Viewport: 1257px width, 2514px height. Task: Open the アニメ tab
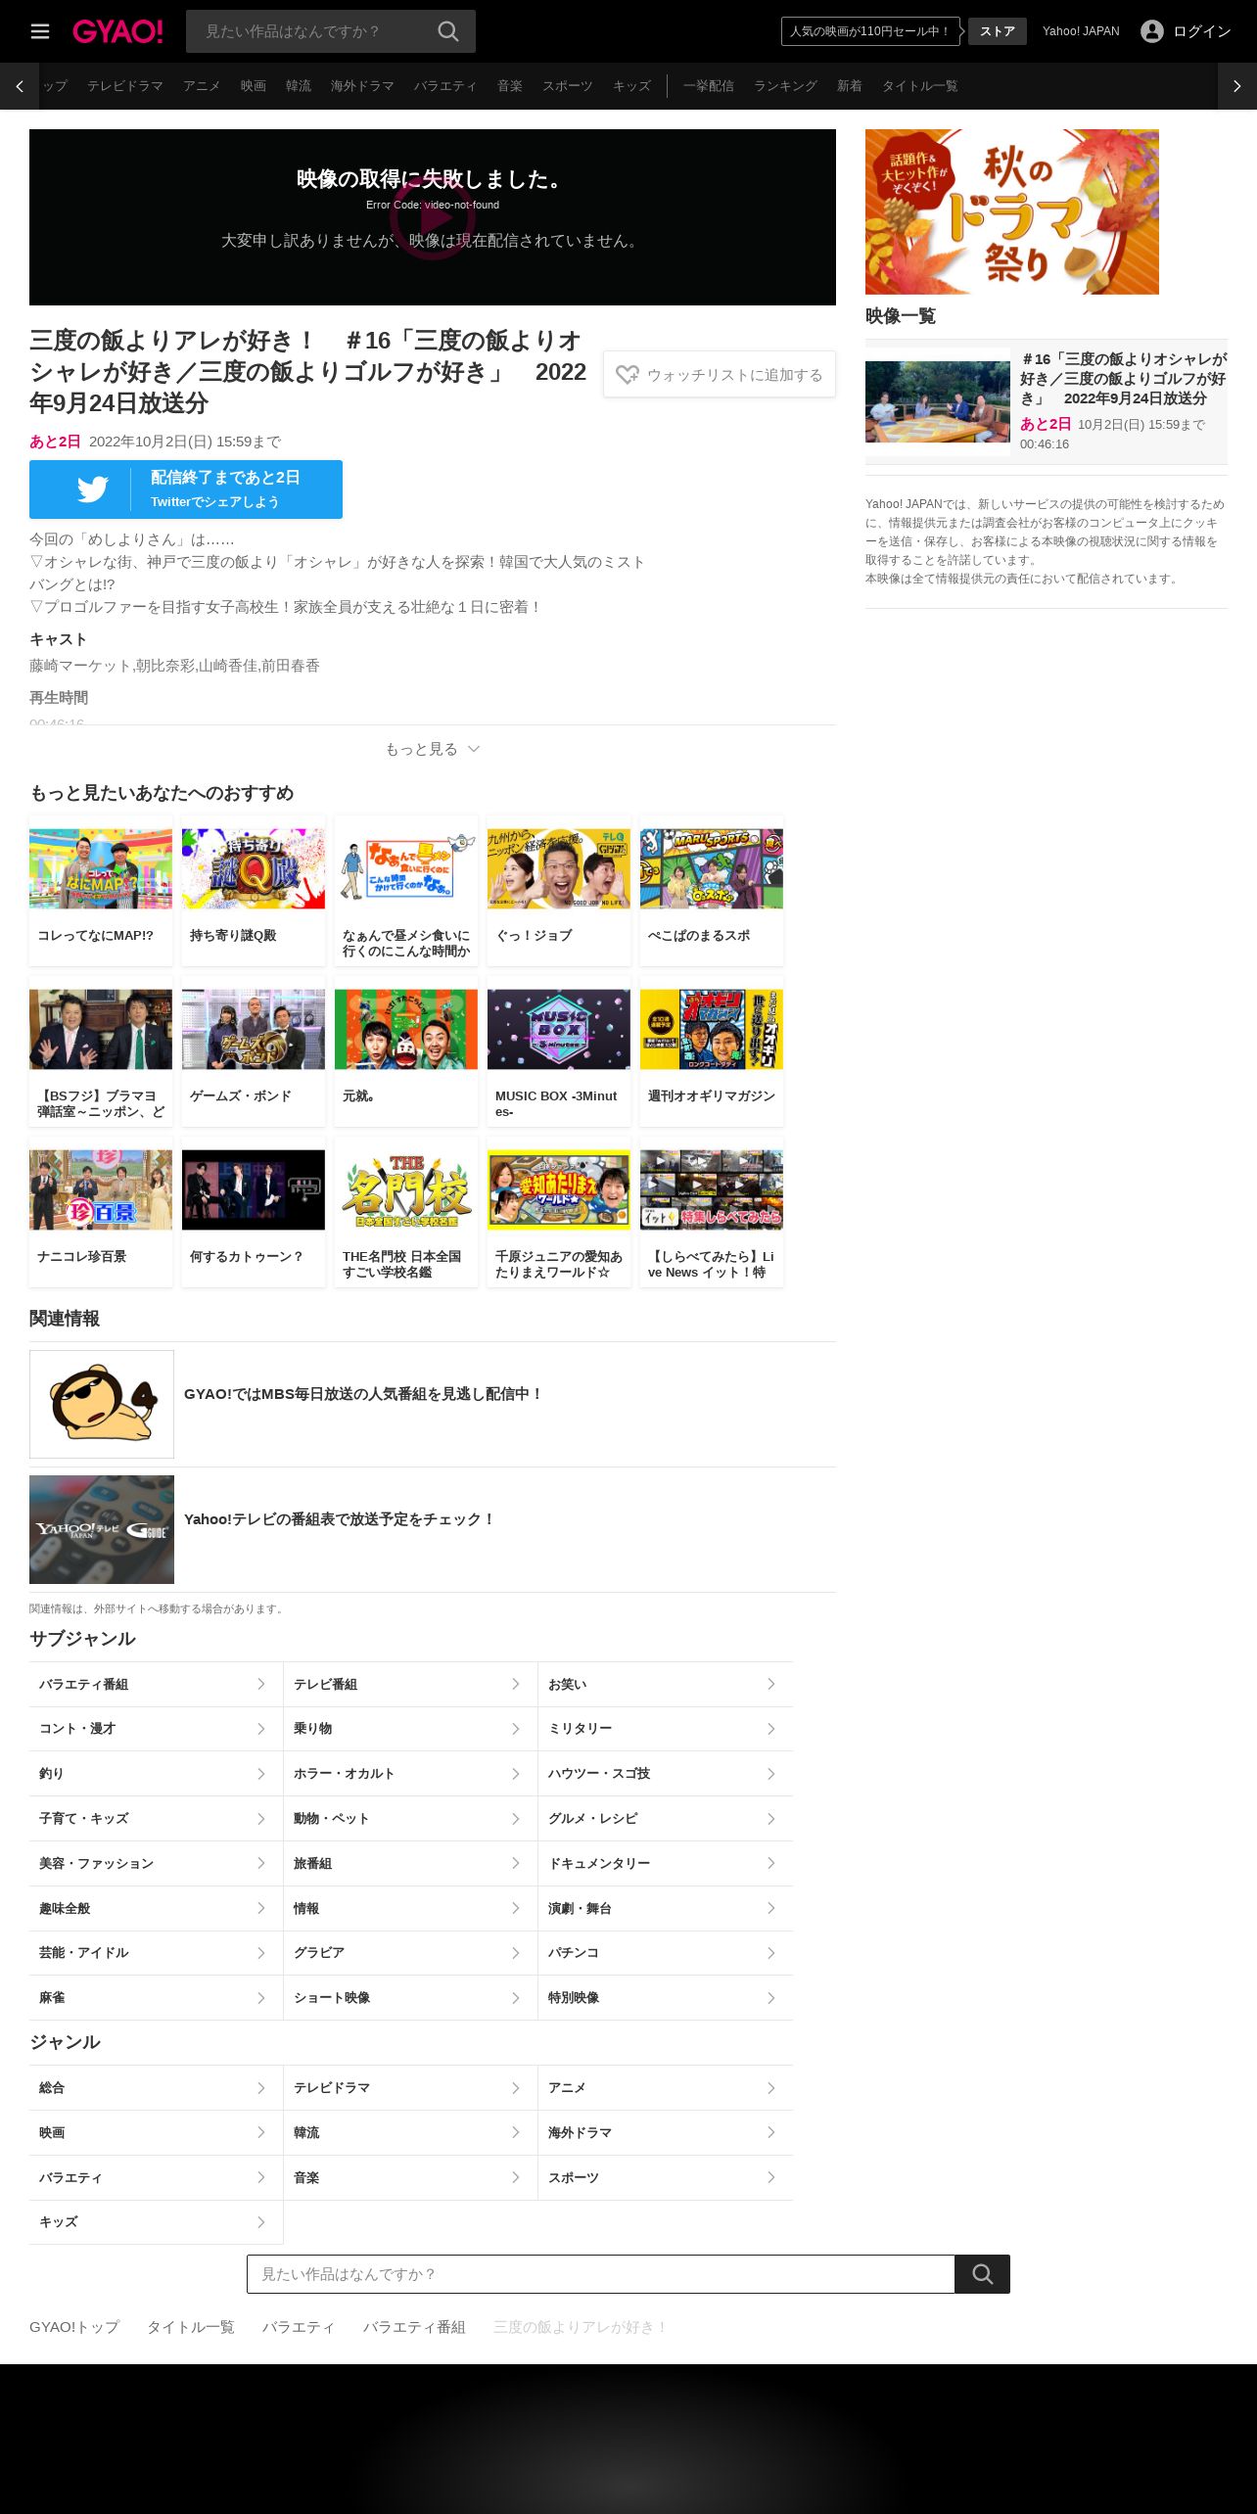point(202,86)
